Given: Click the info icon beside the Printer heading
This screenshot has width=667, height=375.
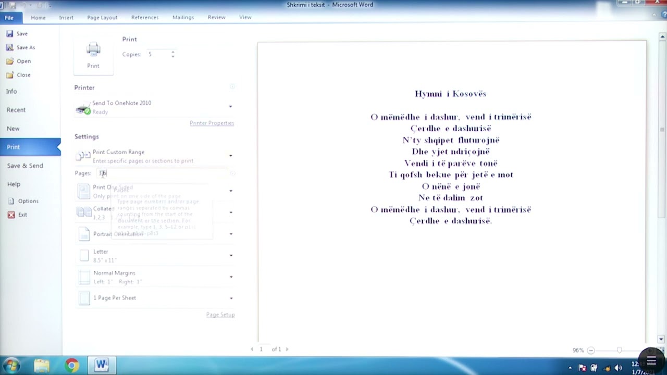Looking at the screenshot, I should pos(232,87).
